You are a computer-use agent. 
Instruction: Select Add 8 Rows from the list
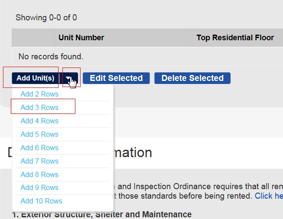click(x=39, y=174)
